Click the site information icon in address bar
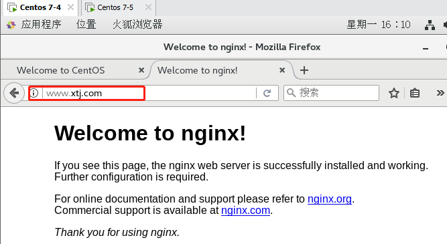The height and width of the screenshot is (244, 447). click(x=34, y=93)
